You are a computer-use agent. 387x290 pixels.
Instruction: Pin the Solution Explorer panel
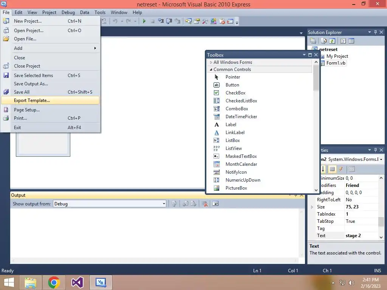tap(375, 32)
